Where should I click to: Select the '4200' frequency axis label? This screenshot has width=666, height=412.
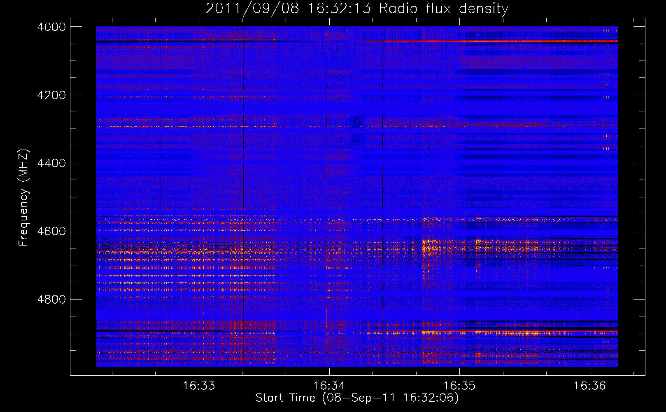(x=51, y=95)
